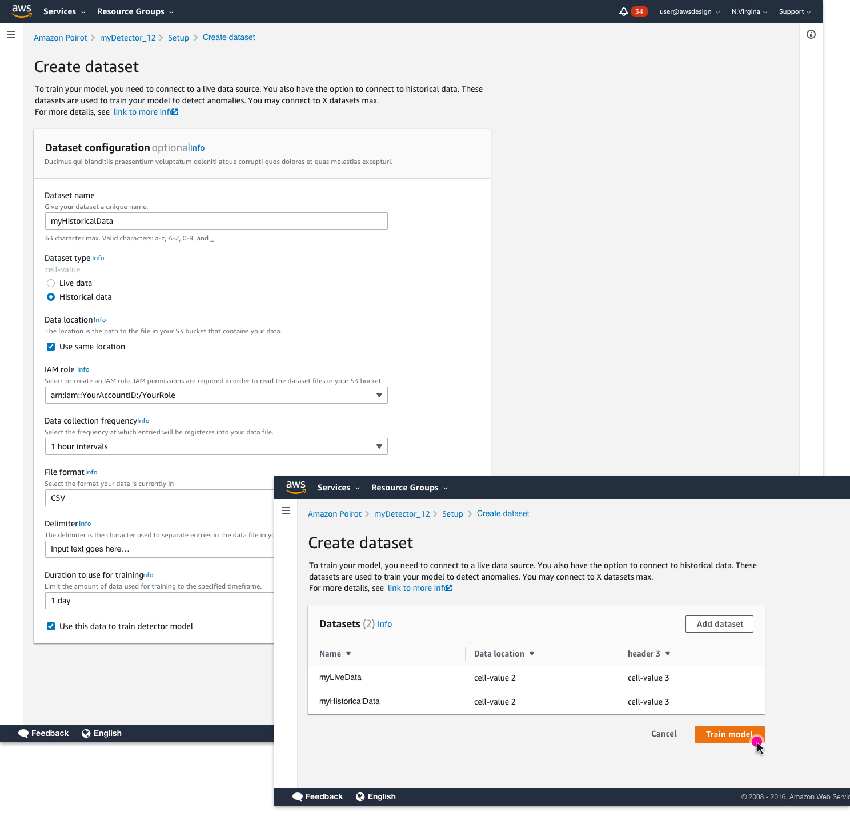Toggle Use same location checkbox

[51, 347]
